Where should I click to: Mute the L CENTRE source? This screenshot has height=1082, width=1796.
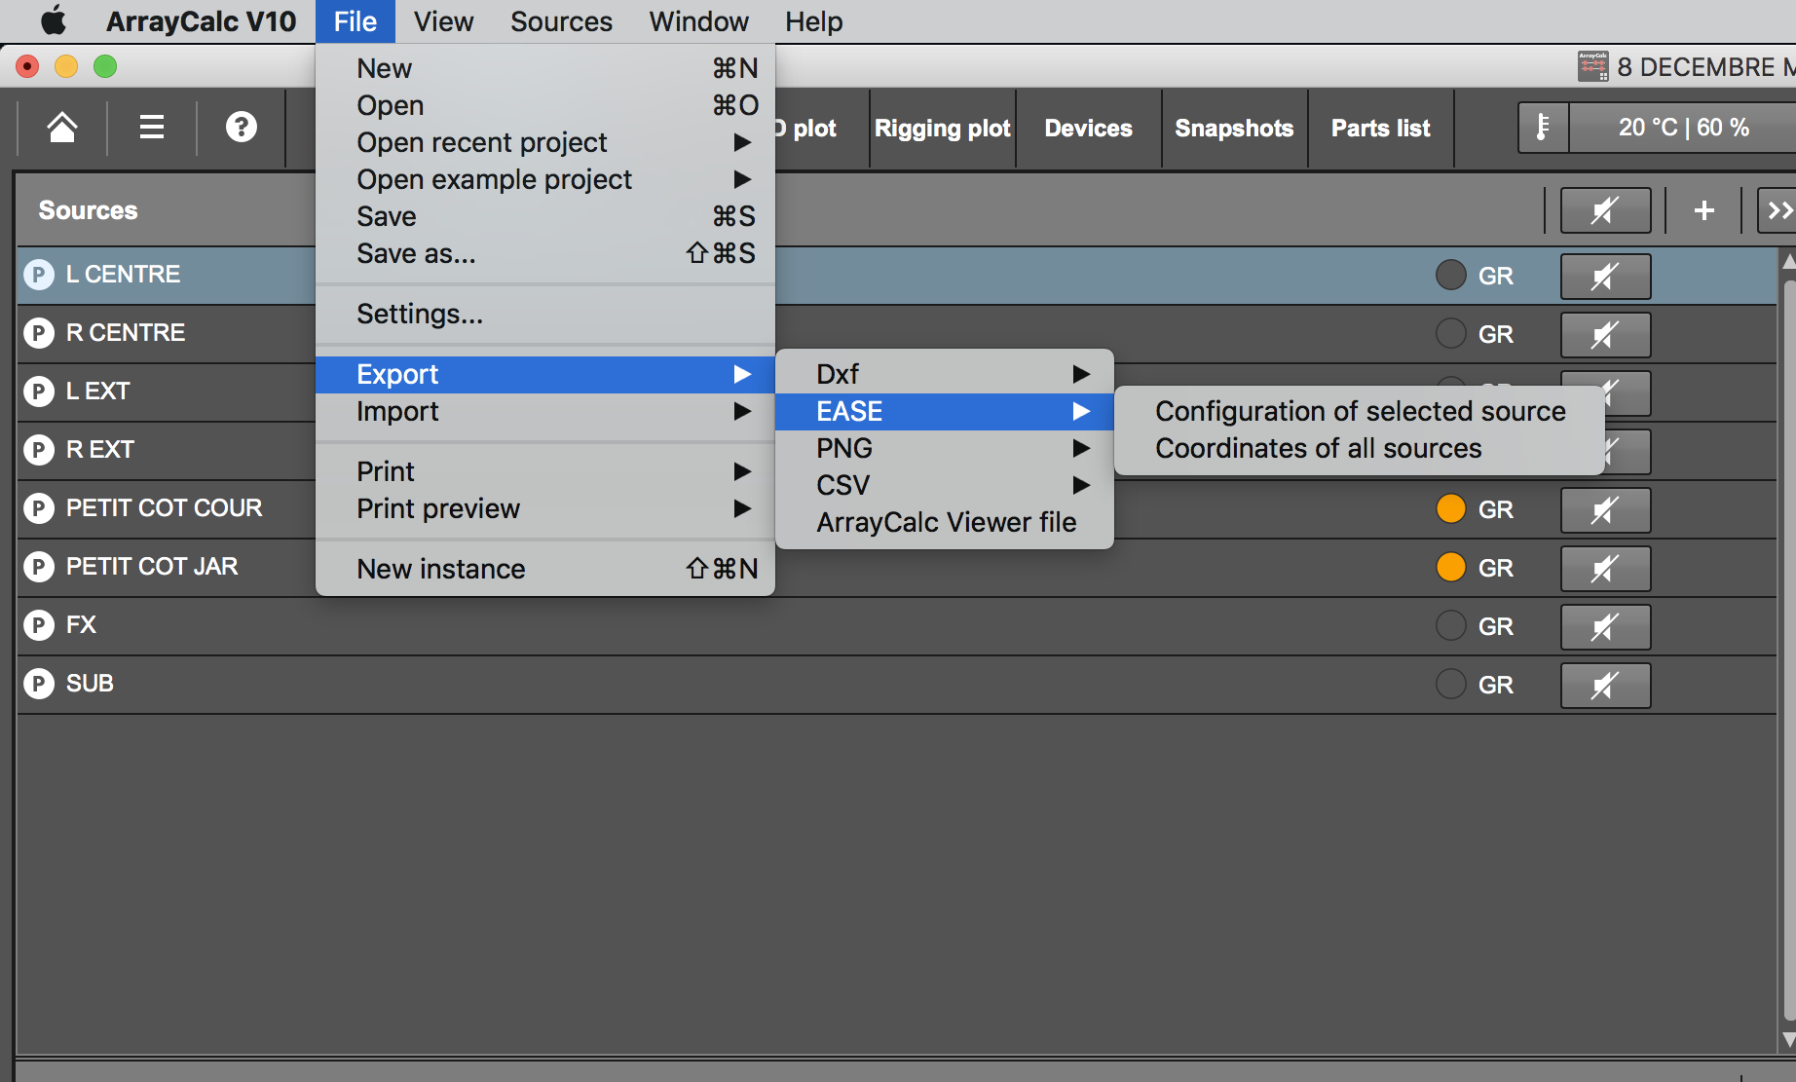(1604, 277)
